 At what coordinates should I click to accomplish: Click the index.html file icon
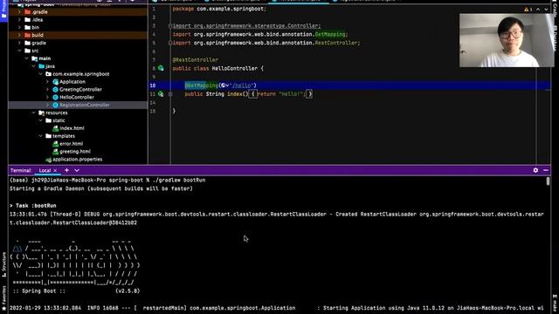56,128
